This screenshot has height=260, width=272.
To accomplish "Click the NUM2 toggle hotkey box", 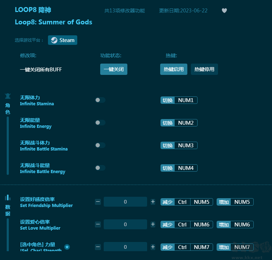I will point(179,123).
